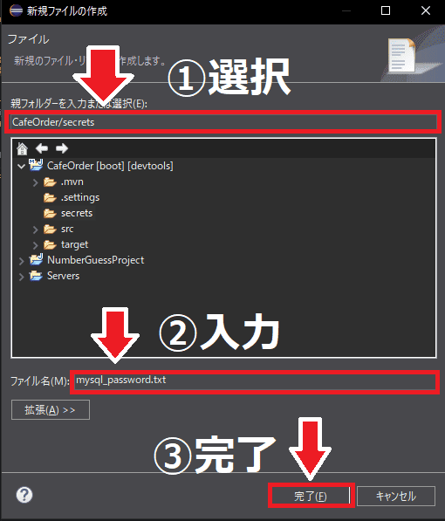Collapse the CafeOrder project tree
This screenshot has height=521, width=445.
[x=22, y=166]
